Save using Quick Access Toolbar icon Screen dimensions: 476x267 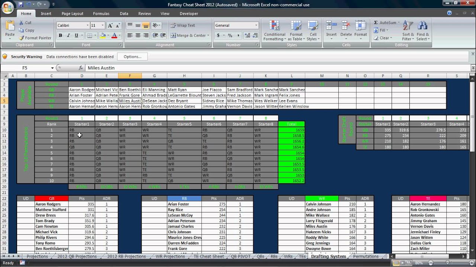(21, 4)
